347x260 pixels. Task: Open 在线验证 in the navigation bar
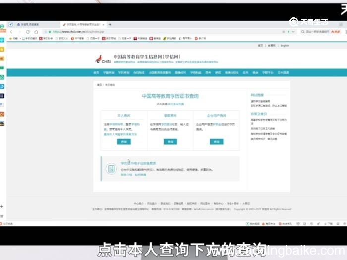pyautogui.click(x=139, y=73)
